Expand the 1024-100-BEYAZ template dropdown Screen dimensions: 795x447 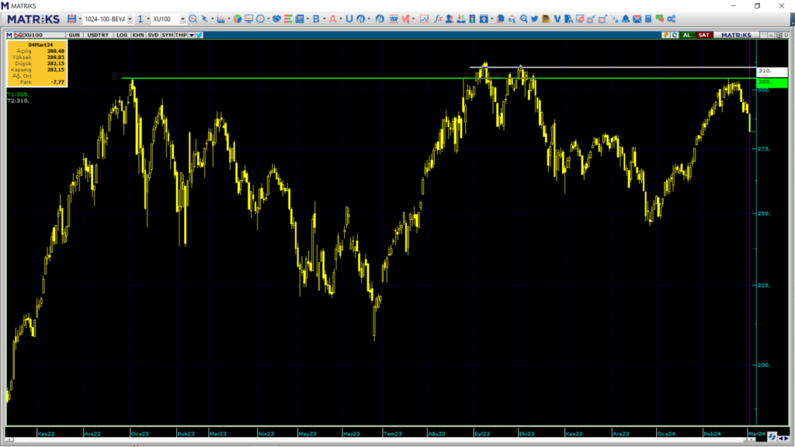coord(130,19)
